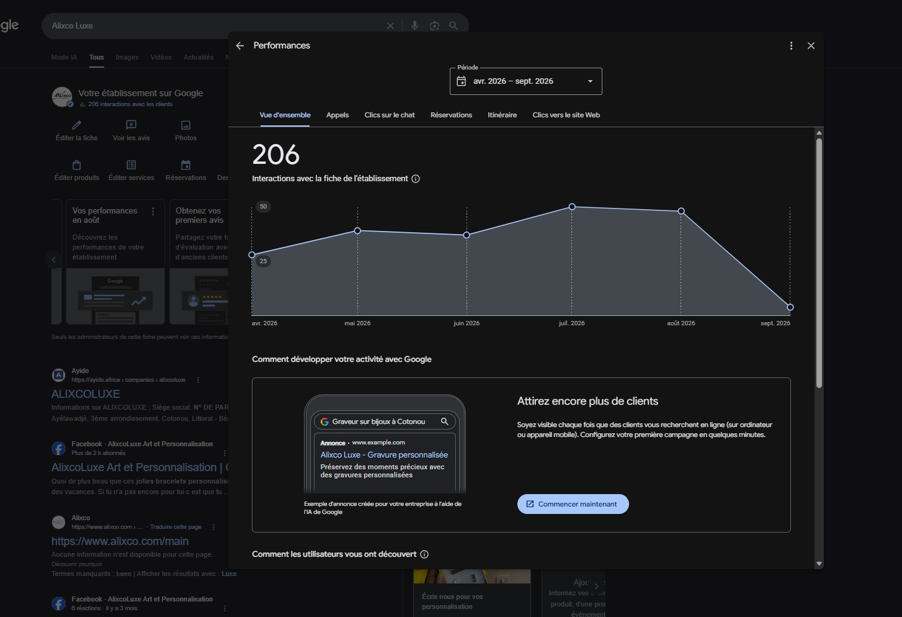Click the août 2026 chart data point
The image size is (902, 617).
point(681,211)
